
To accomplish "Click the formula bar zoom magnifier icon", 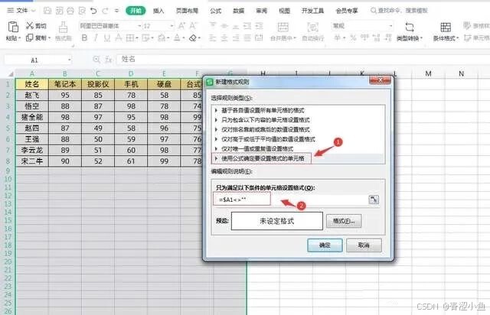I will click(x=96, y=60).
